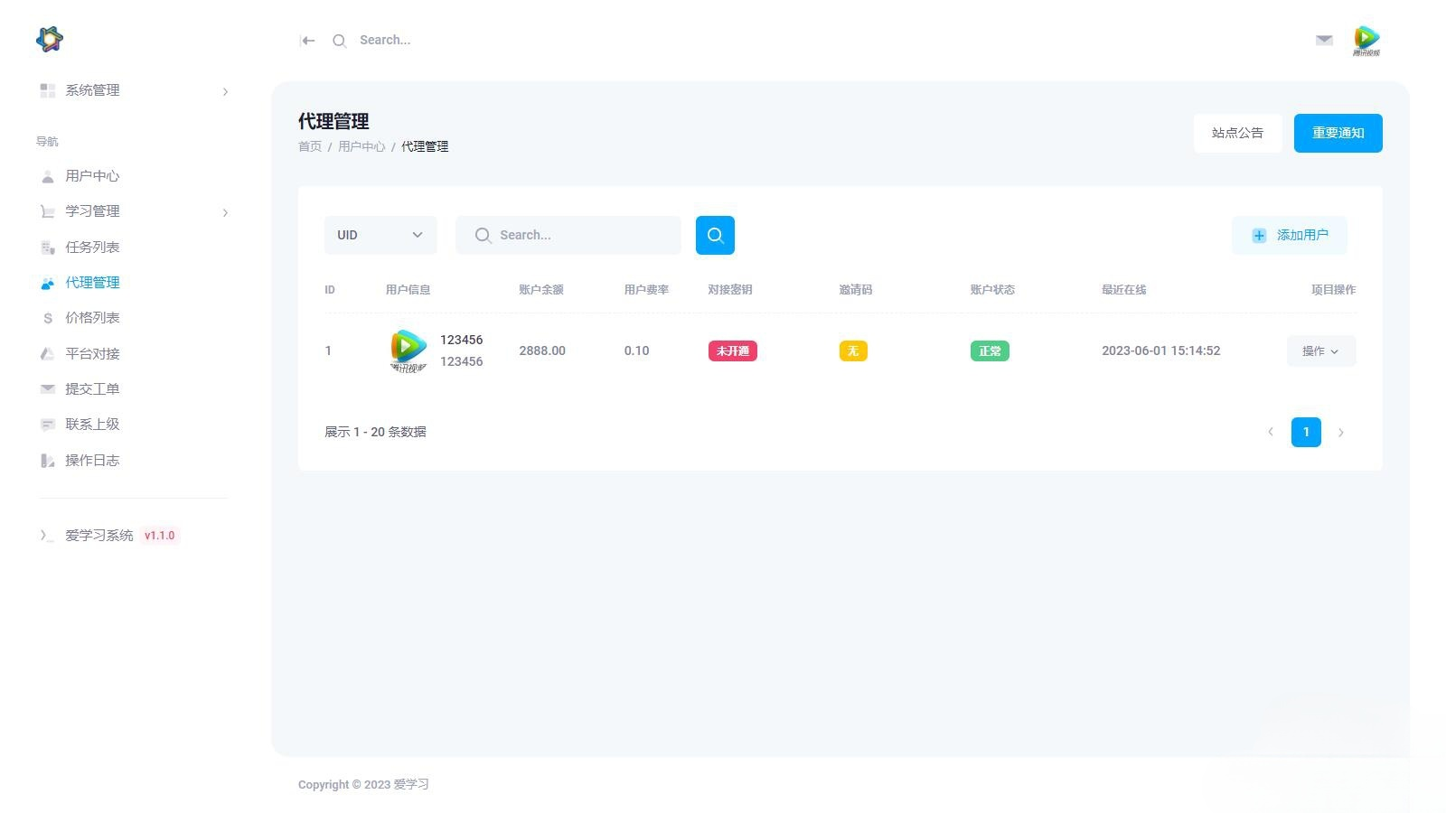Click the blue search magnifier button

coord(715,235)
